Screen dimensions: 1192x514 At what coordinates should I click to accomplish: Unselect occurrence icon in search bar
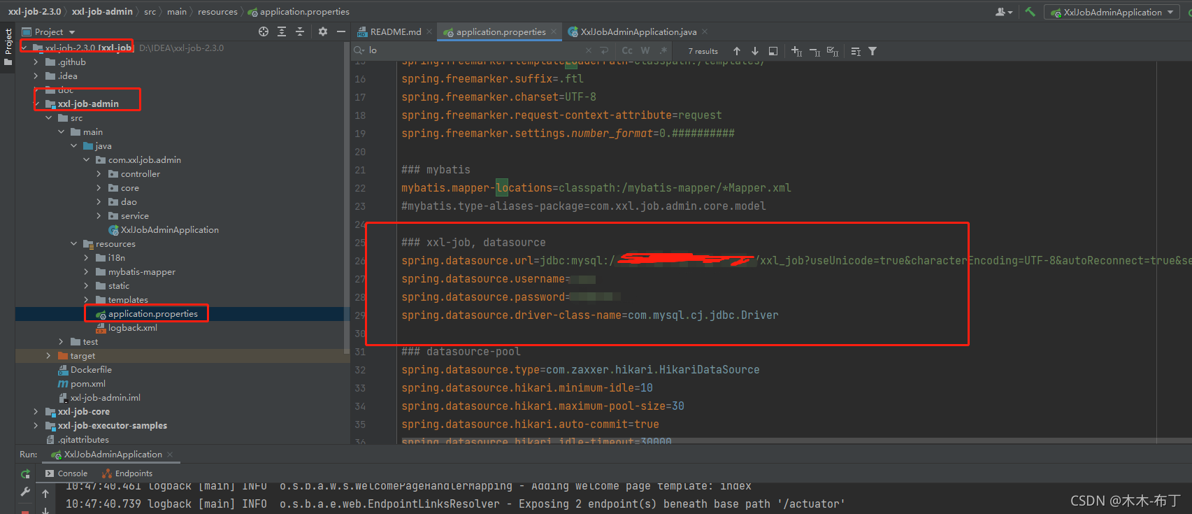814,51
